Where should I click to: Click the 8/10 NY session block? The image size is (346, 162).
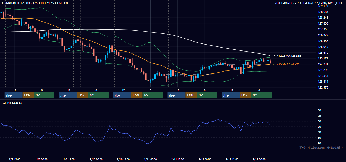coord(153,95)
